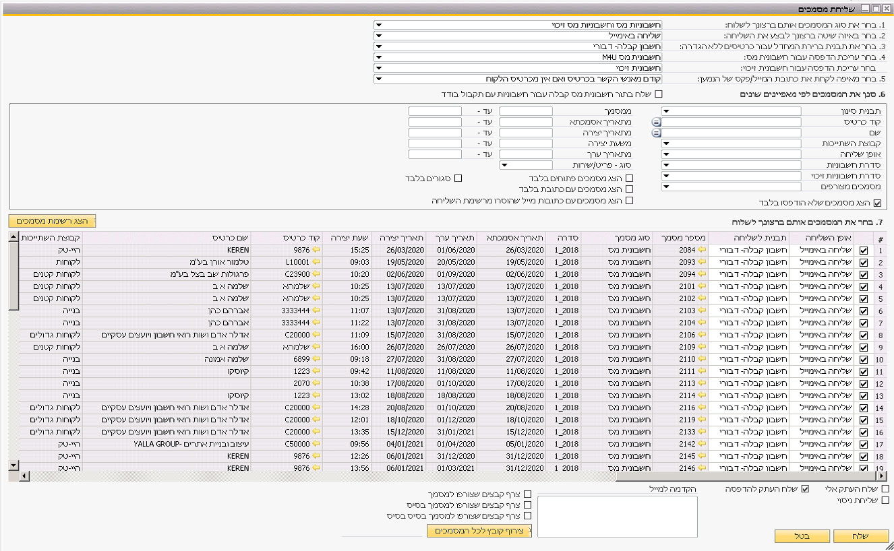Open card code link arrow in document 2104 row
Viewport: 894px width, 551px height.
point(316,323)
